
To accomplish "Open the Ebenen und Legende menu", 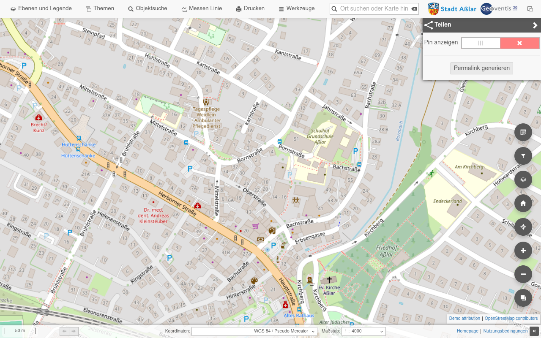I will click(41, 8).
